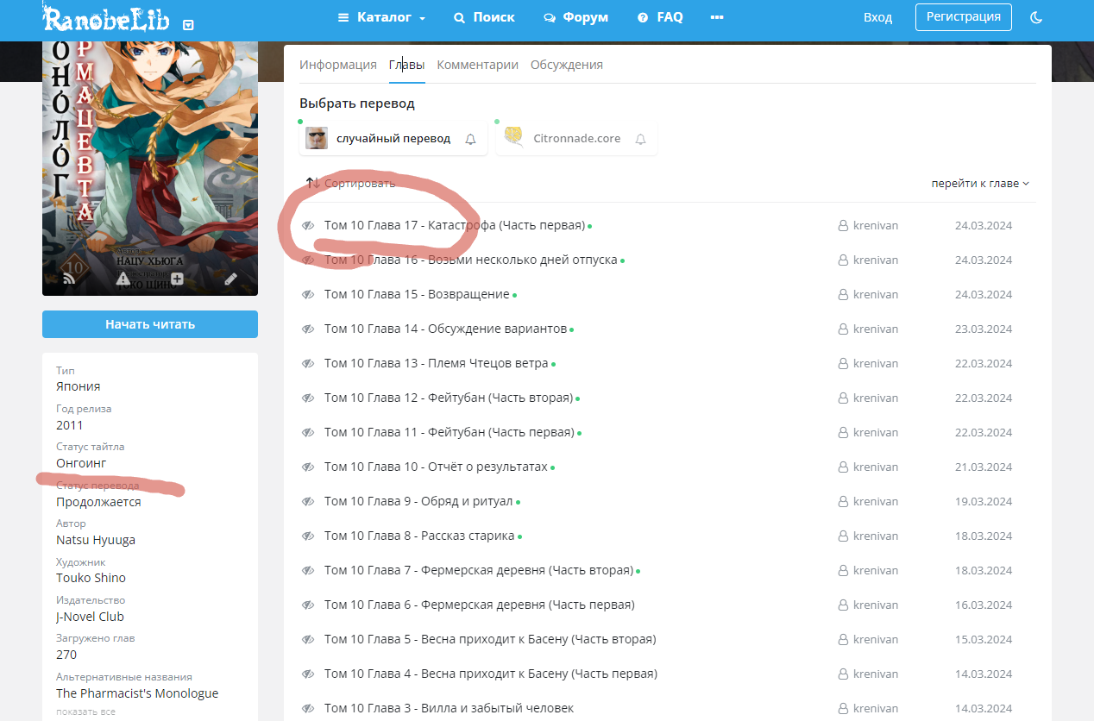The image size is (1094, 721).
Task: Open FAQ in the header
Action: pos(660,17)
